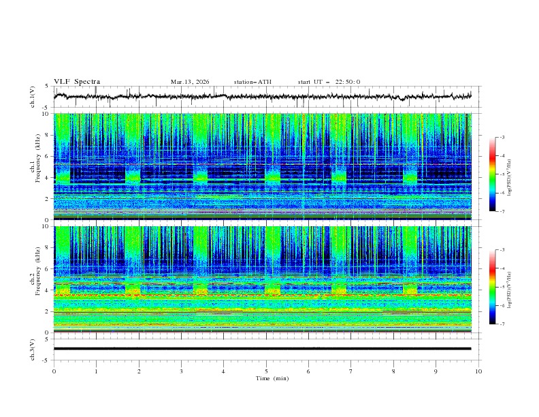Click time axis tick label "5"
The height and width of the screenshot is (417, 539).
click(266, 371)
